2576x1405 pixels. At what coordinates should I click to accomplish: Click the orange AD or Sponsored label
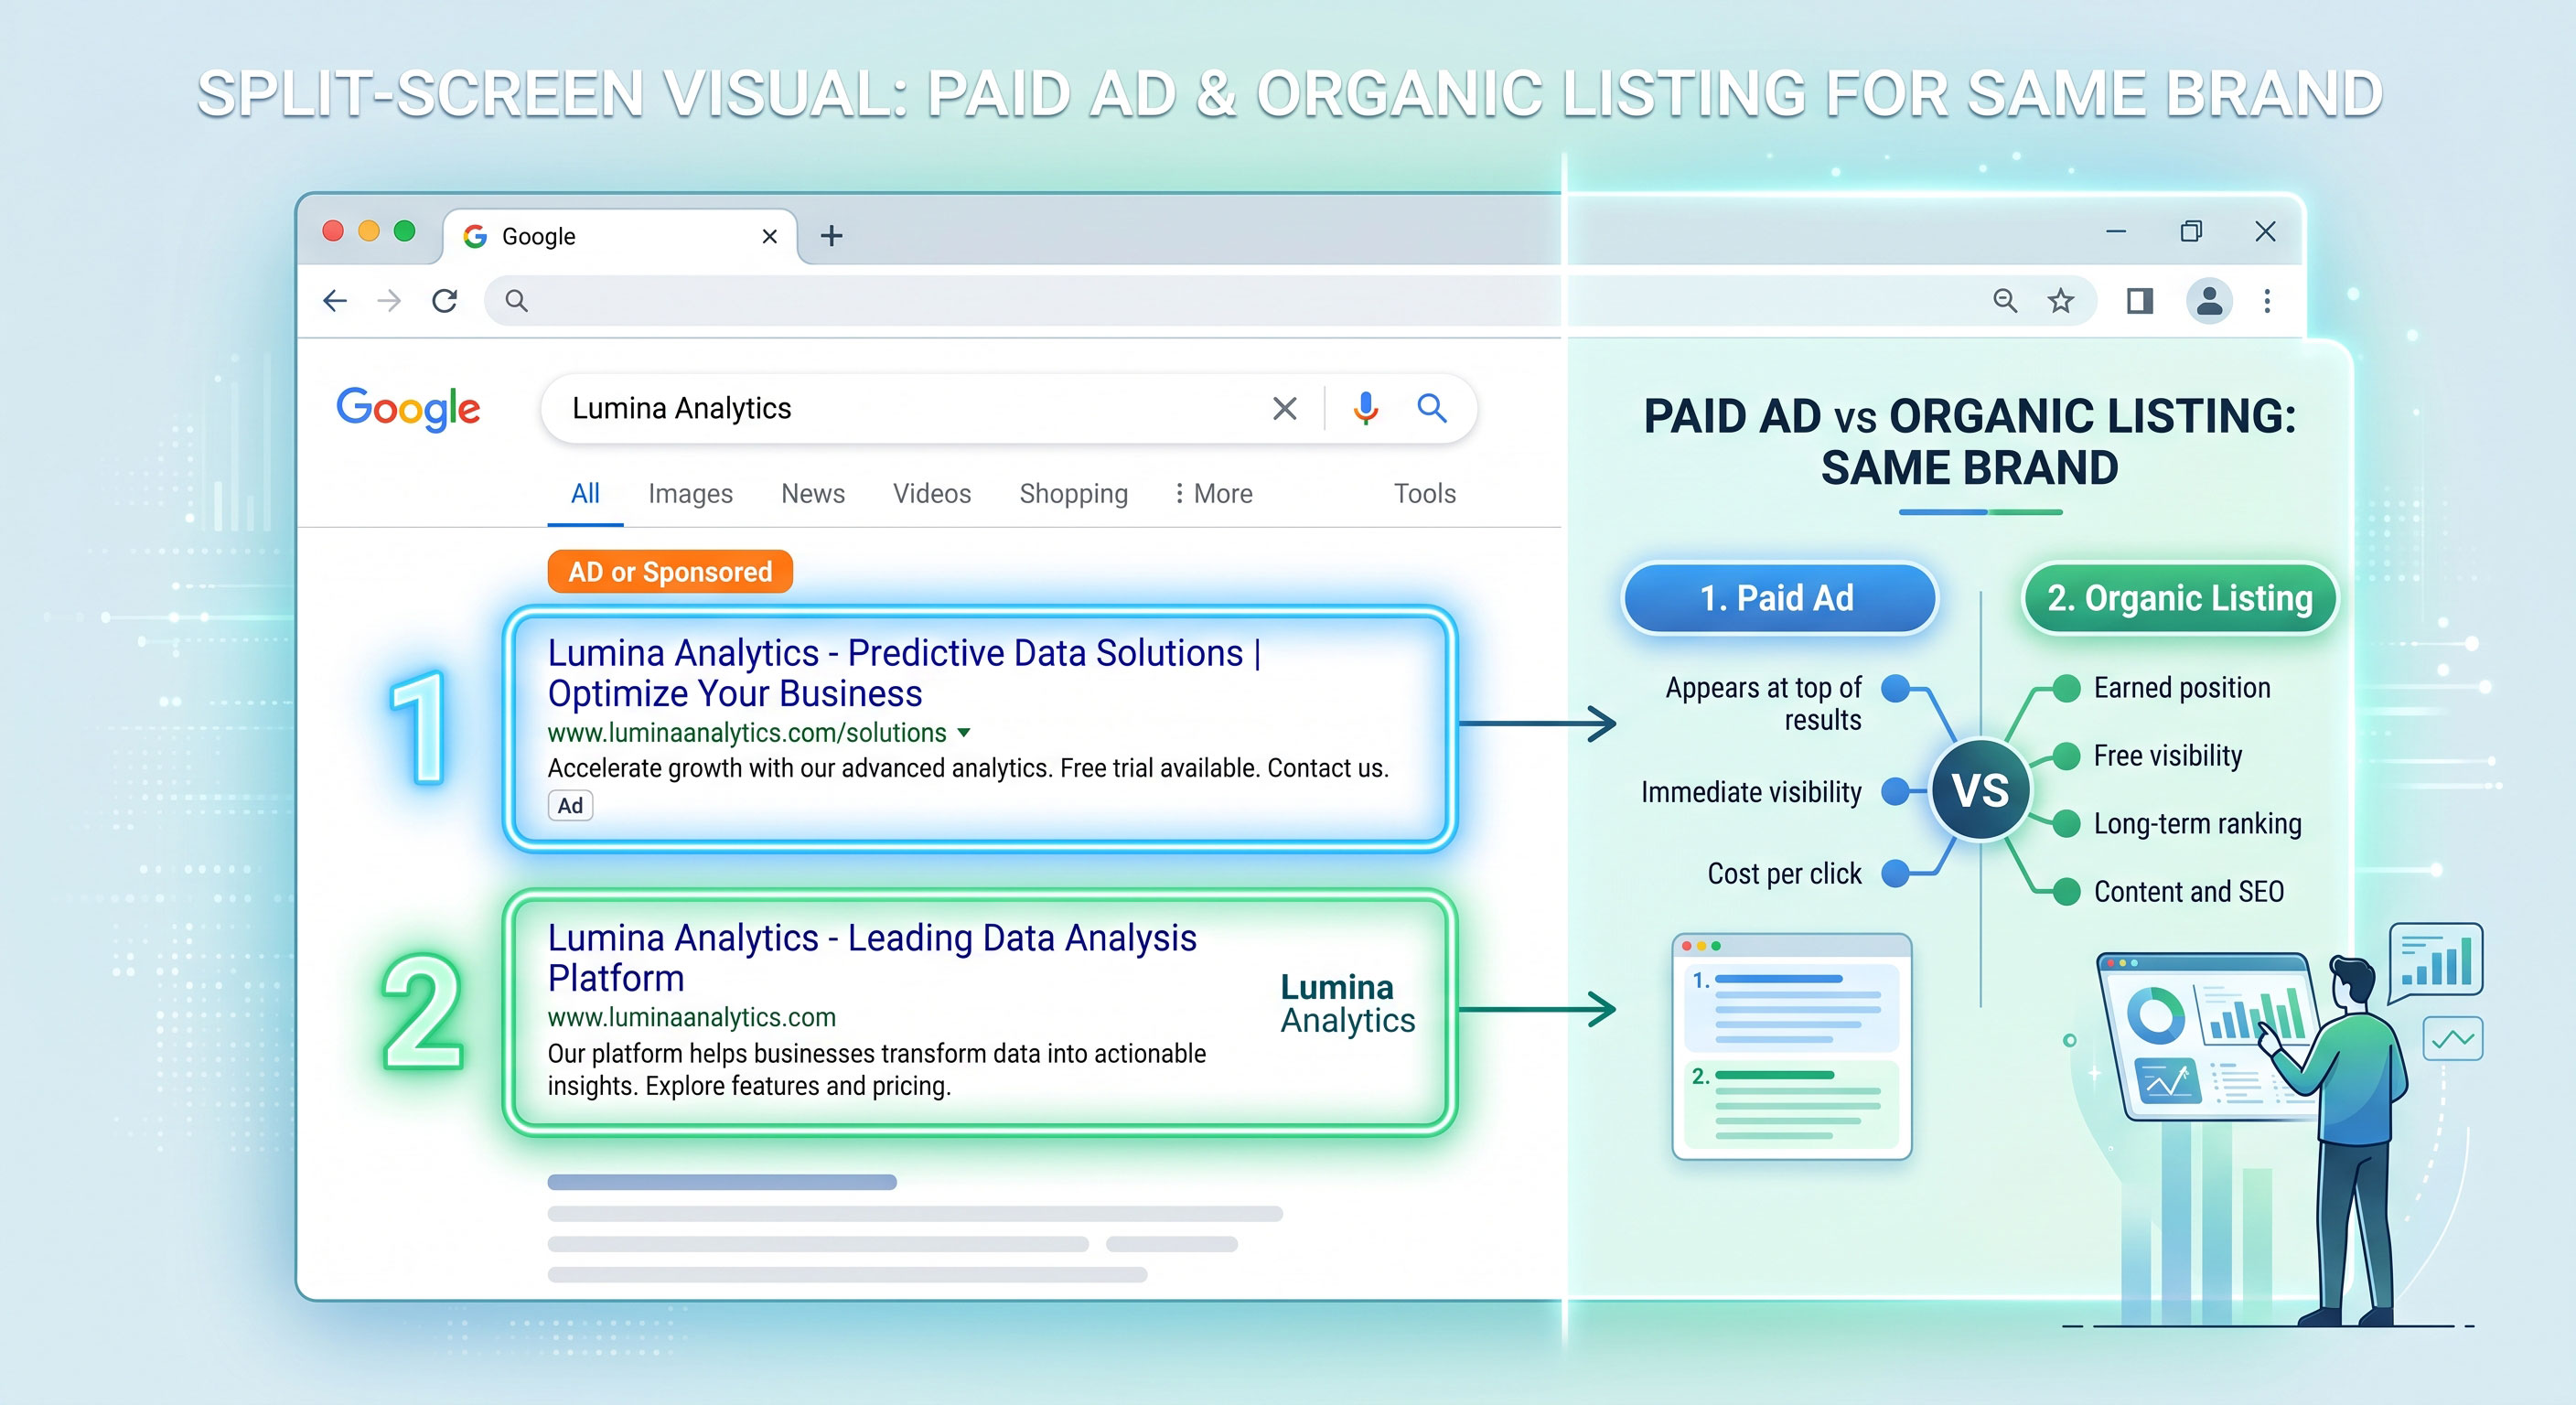click(x=670, y=572)
